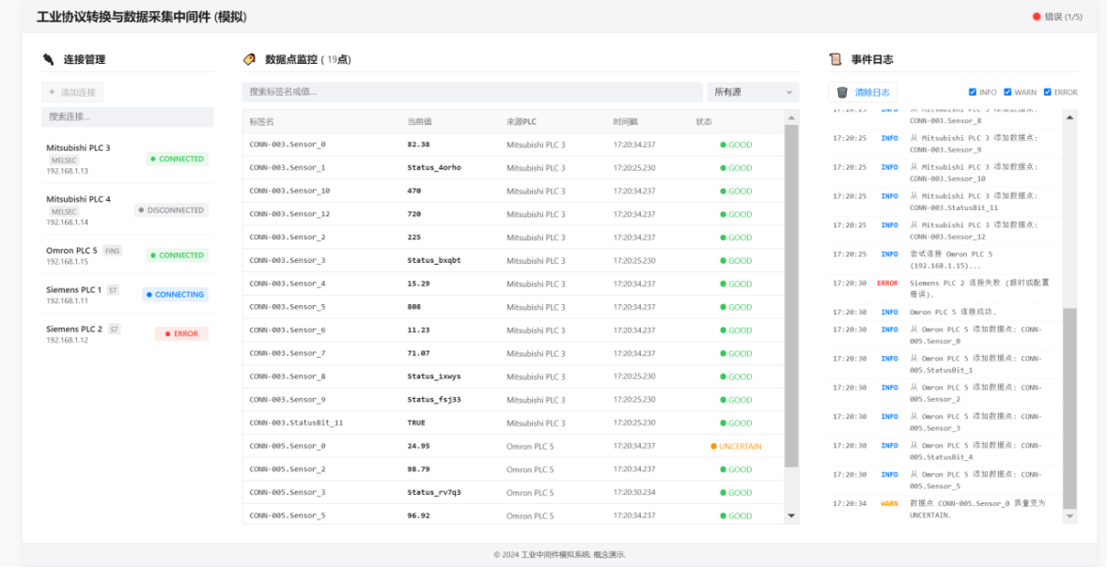
Task: Select the Mitsubishi PLC 4 connection
Action: [x=127, y=210]
